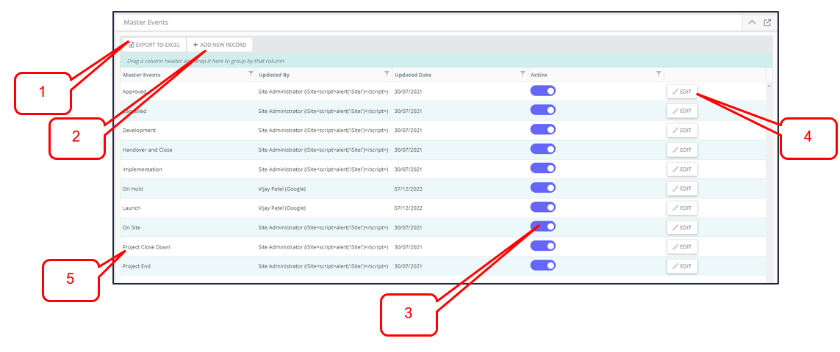Click the group-by-column drop area
Screen dimensions: 840x352
point(446,61)
